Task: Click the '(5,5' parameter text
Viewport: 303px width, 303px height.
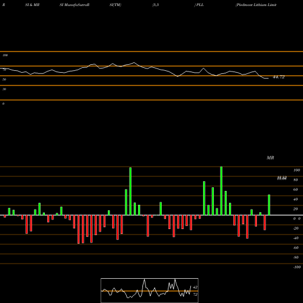Action: pos(156,5)
